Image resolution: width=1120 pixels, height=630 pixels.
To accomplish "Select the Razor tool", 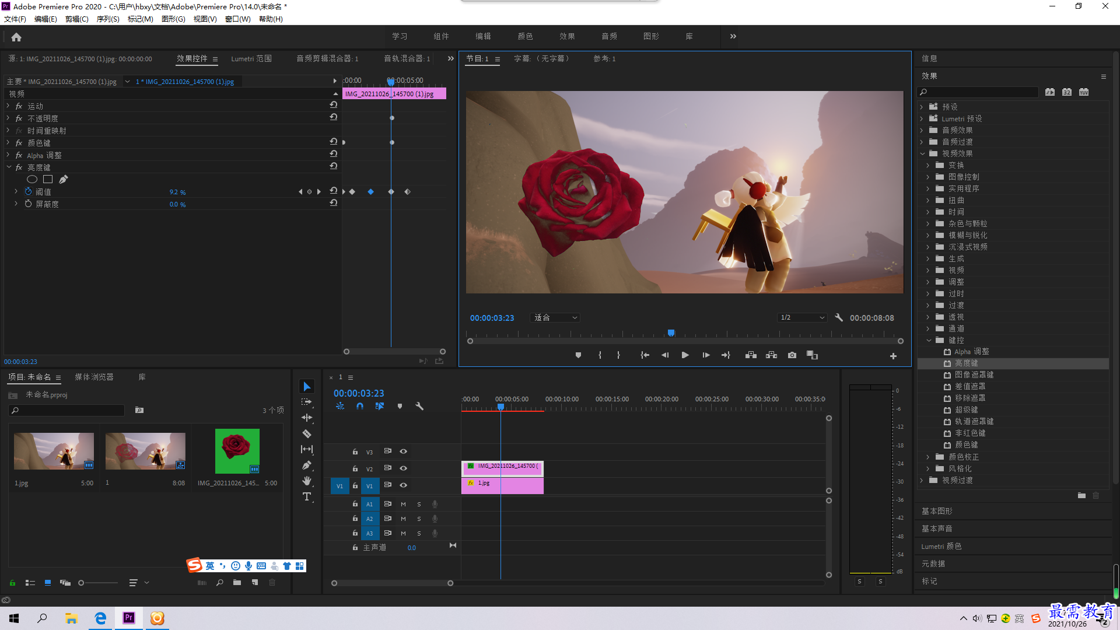I will coord(307,433).
